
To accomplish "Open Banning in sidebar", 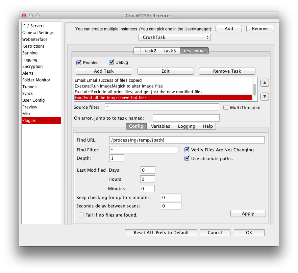I will click(42, 53).
